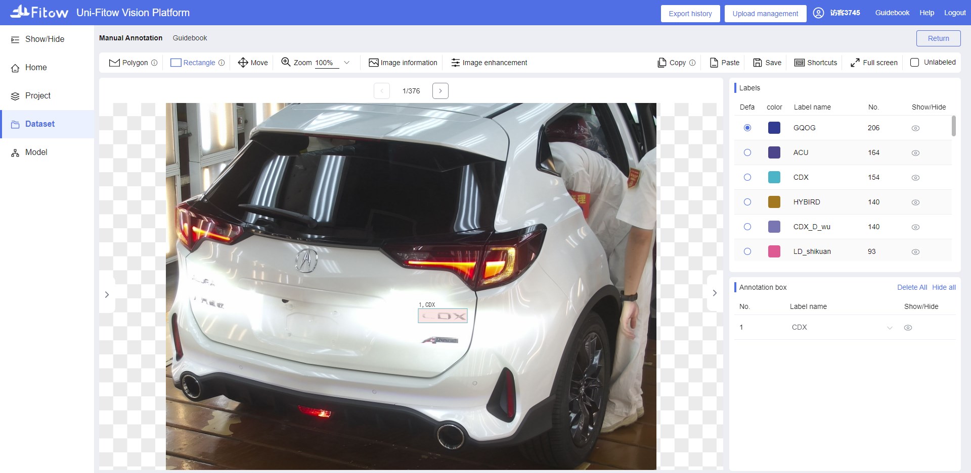971x473 pixels.
Task: Open Image information
Action: (x=403, y=63)
